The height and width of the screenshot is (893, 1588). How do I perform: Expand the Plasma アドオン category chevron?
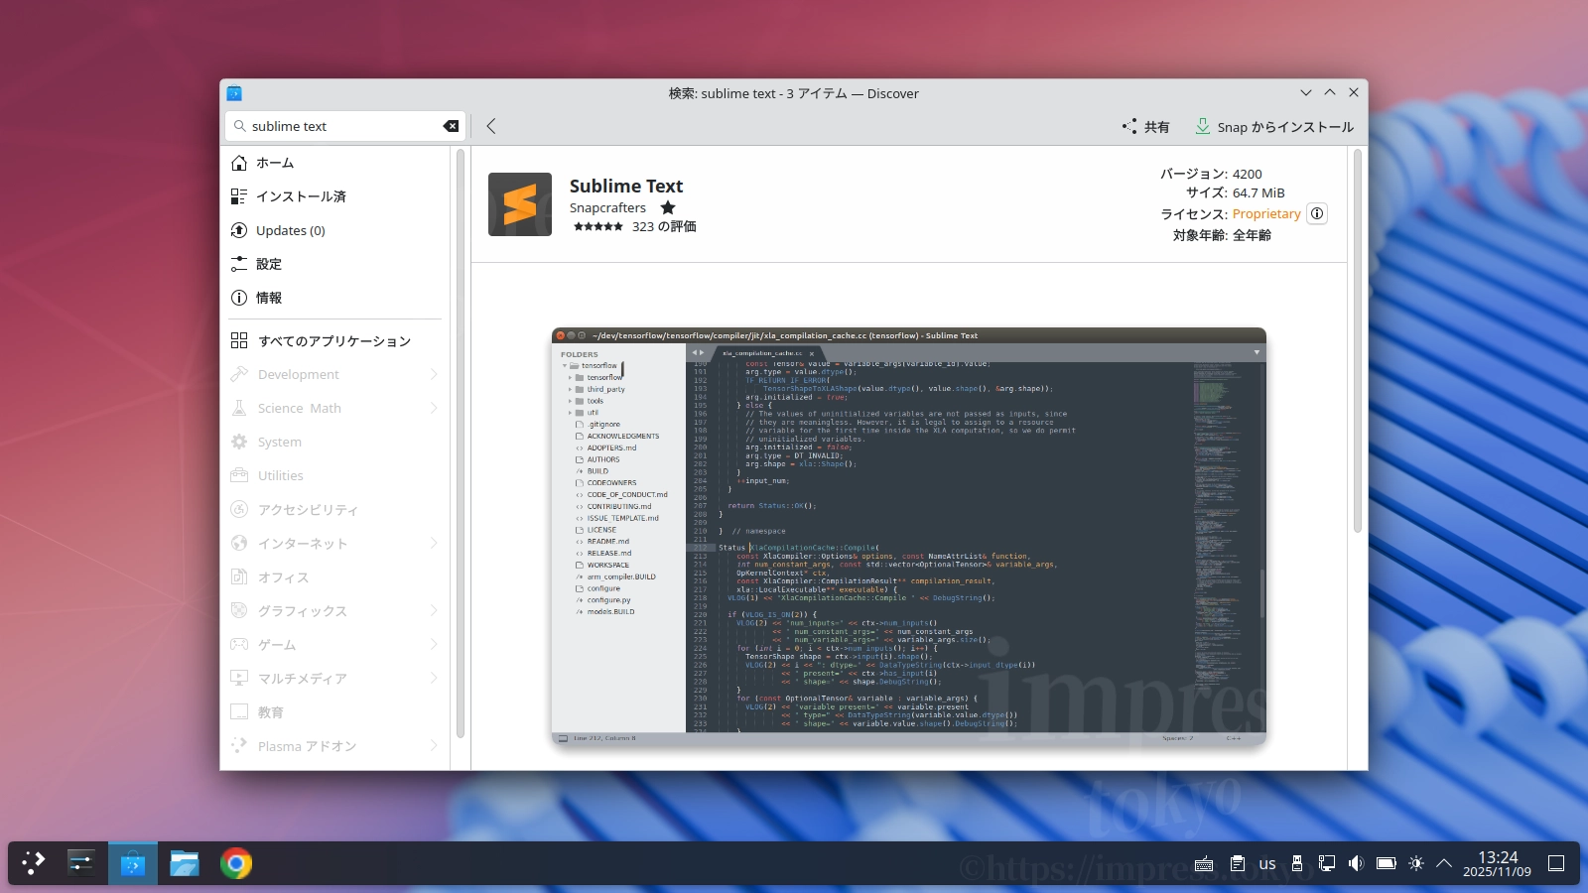434,745
